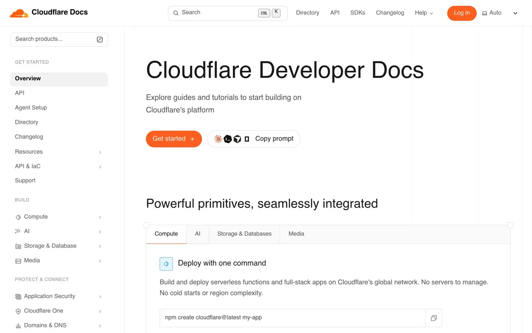
Task: Click the Copy prompt button label
Action: point(274,139)
